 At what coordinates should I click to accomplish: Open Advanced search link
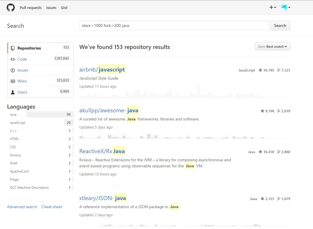[x=22, y=207]
